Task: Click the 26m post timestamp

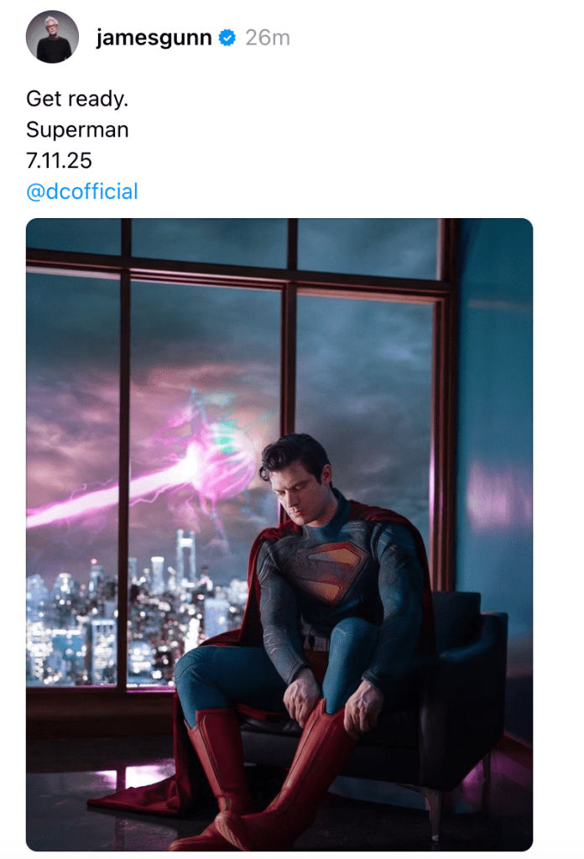Action: [268, 38]
